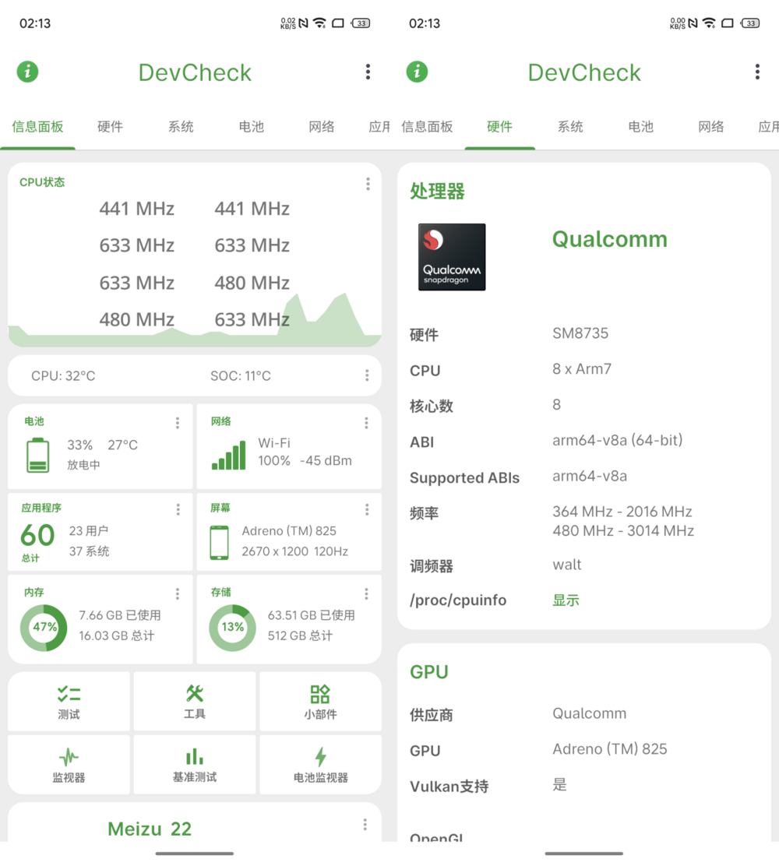This screenshot has width=779, height=866.
Task: Tap the phone icon in the 屏幕 card
Action: [220, 543]
